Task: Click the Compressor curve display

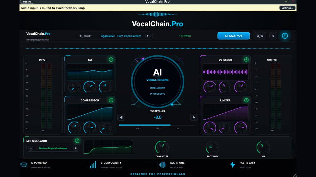Action: (90, 112)
